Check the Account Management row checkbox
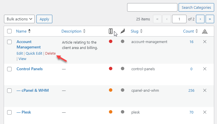This screenshot has width=217, height=124. coord(9,42)
